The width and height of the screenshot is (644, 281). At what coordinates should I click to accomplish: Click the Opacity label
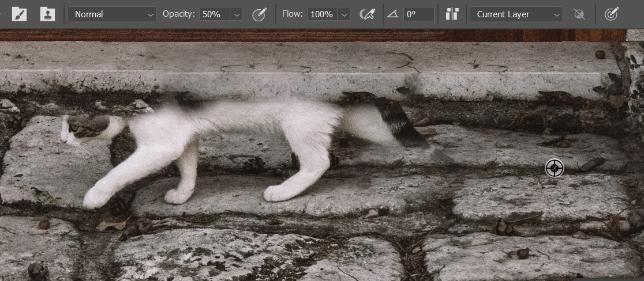(178, 14)
